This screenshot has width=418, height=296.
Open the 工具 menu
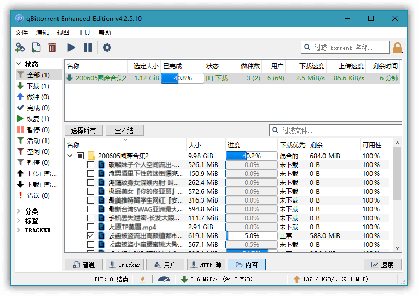[84, 32]
